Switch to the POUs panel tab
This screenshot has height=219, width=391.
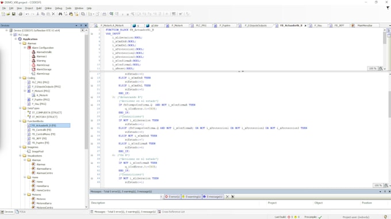21,212
